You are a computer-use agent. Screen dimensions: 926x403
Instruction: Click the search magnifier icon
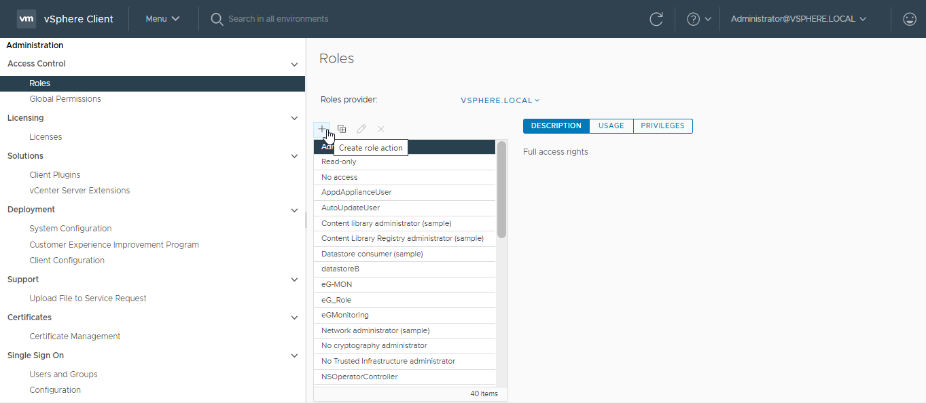(217, 19)
